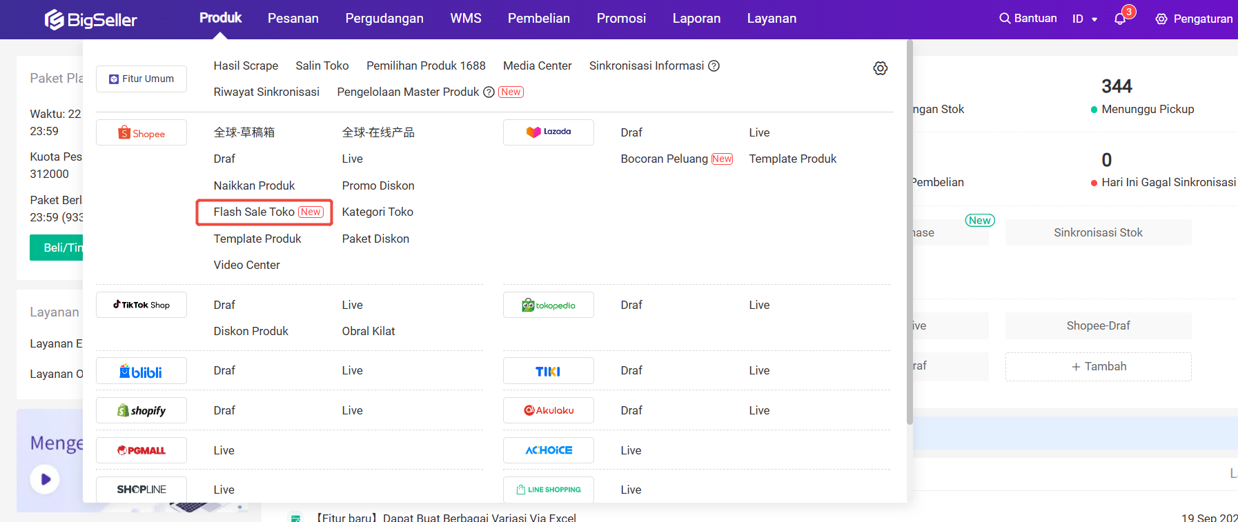
Task: Click the menu settings gear icon
Action: click(x=880, y=68)
